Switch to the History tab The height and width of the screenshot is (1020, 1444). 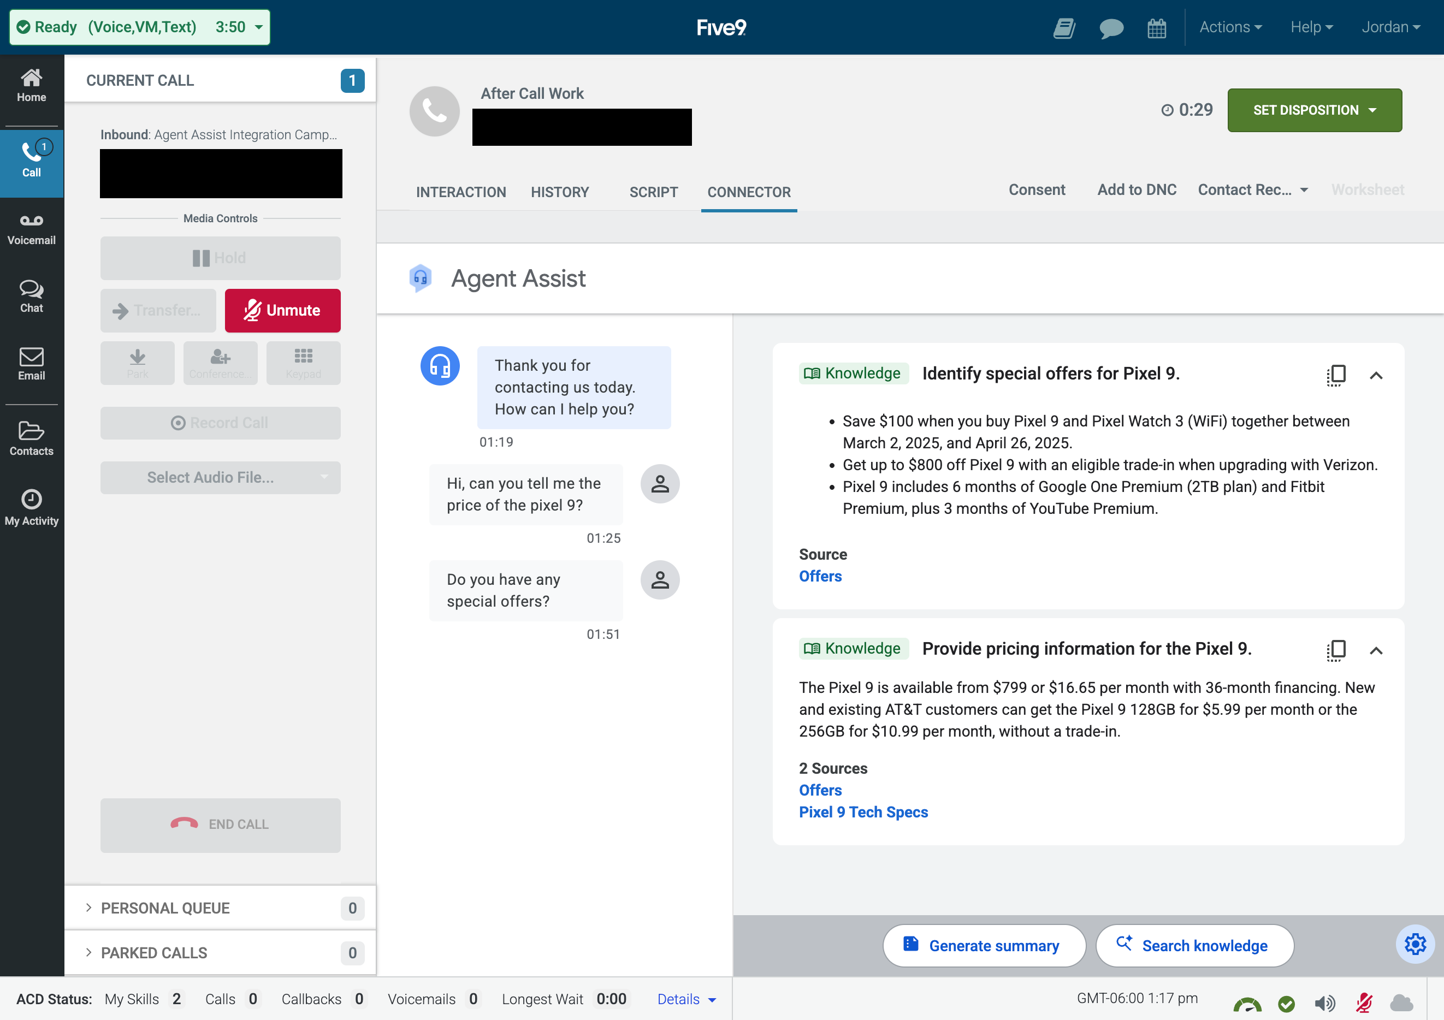click(560, 192)
